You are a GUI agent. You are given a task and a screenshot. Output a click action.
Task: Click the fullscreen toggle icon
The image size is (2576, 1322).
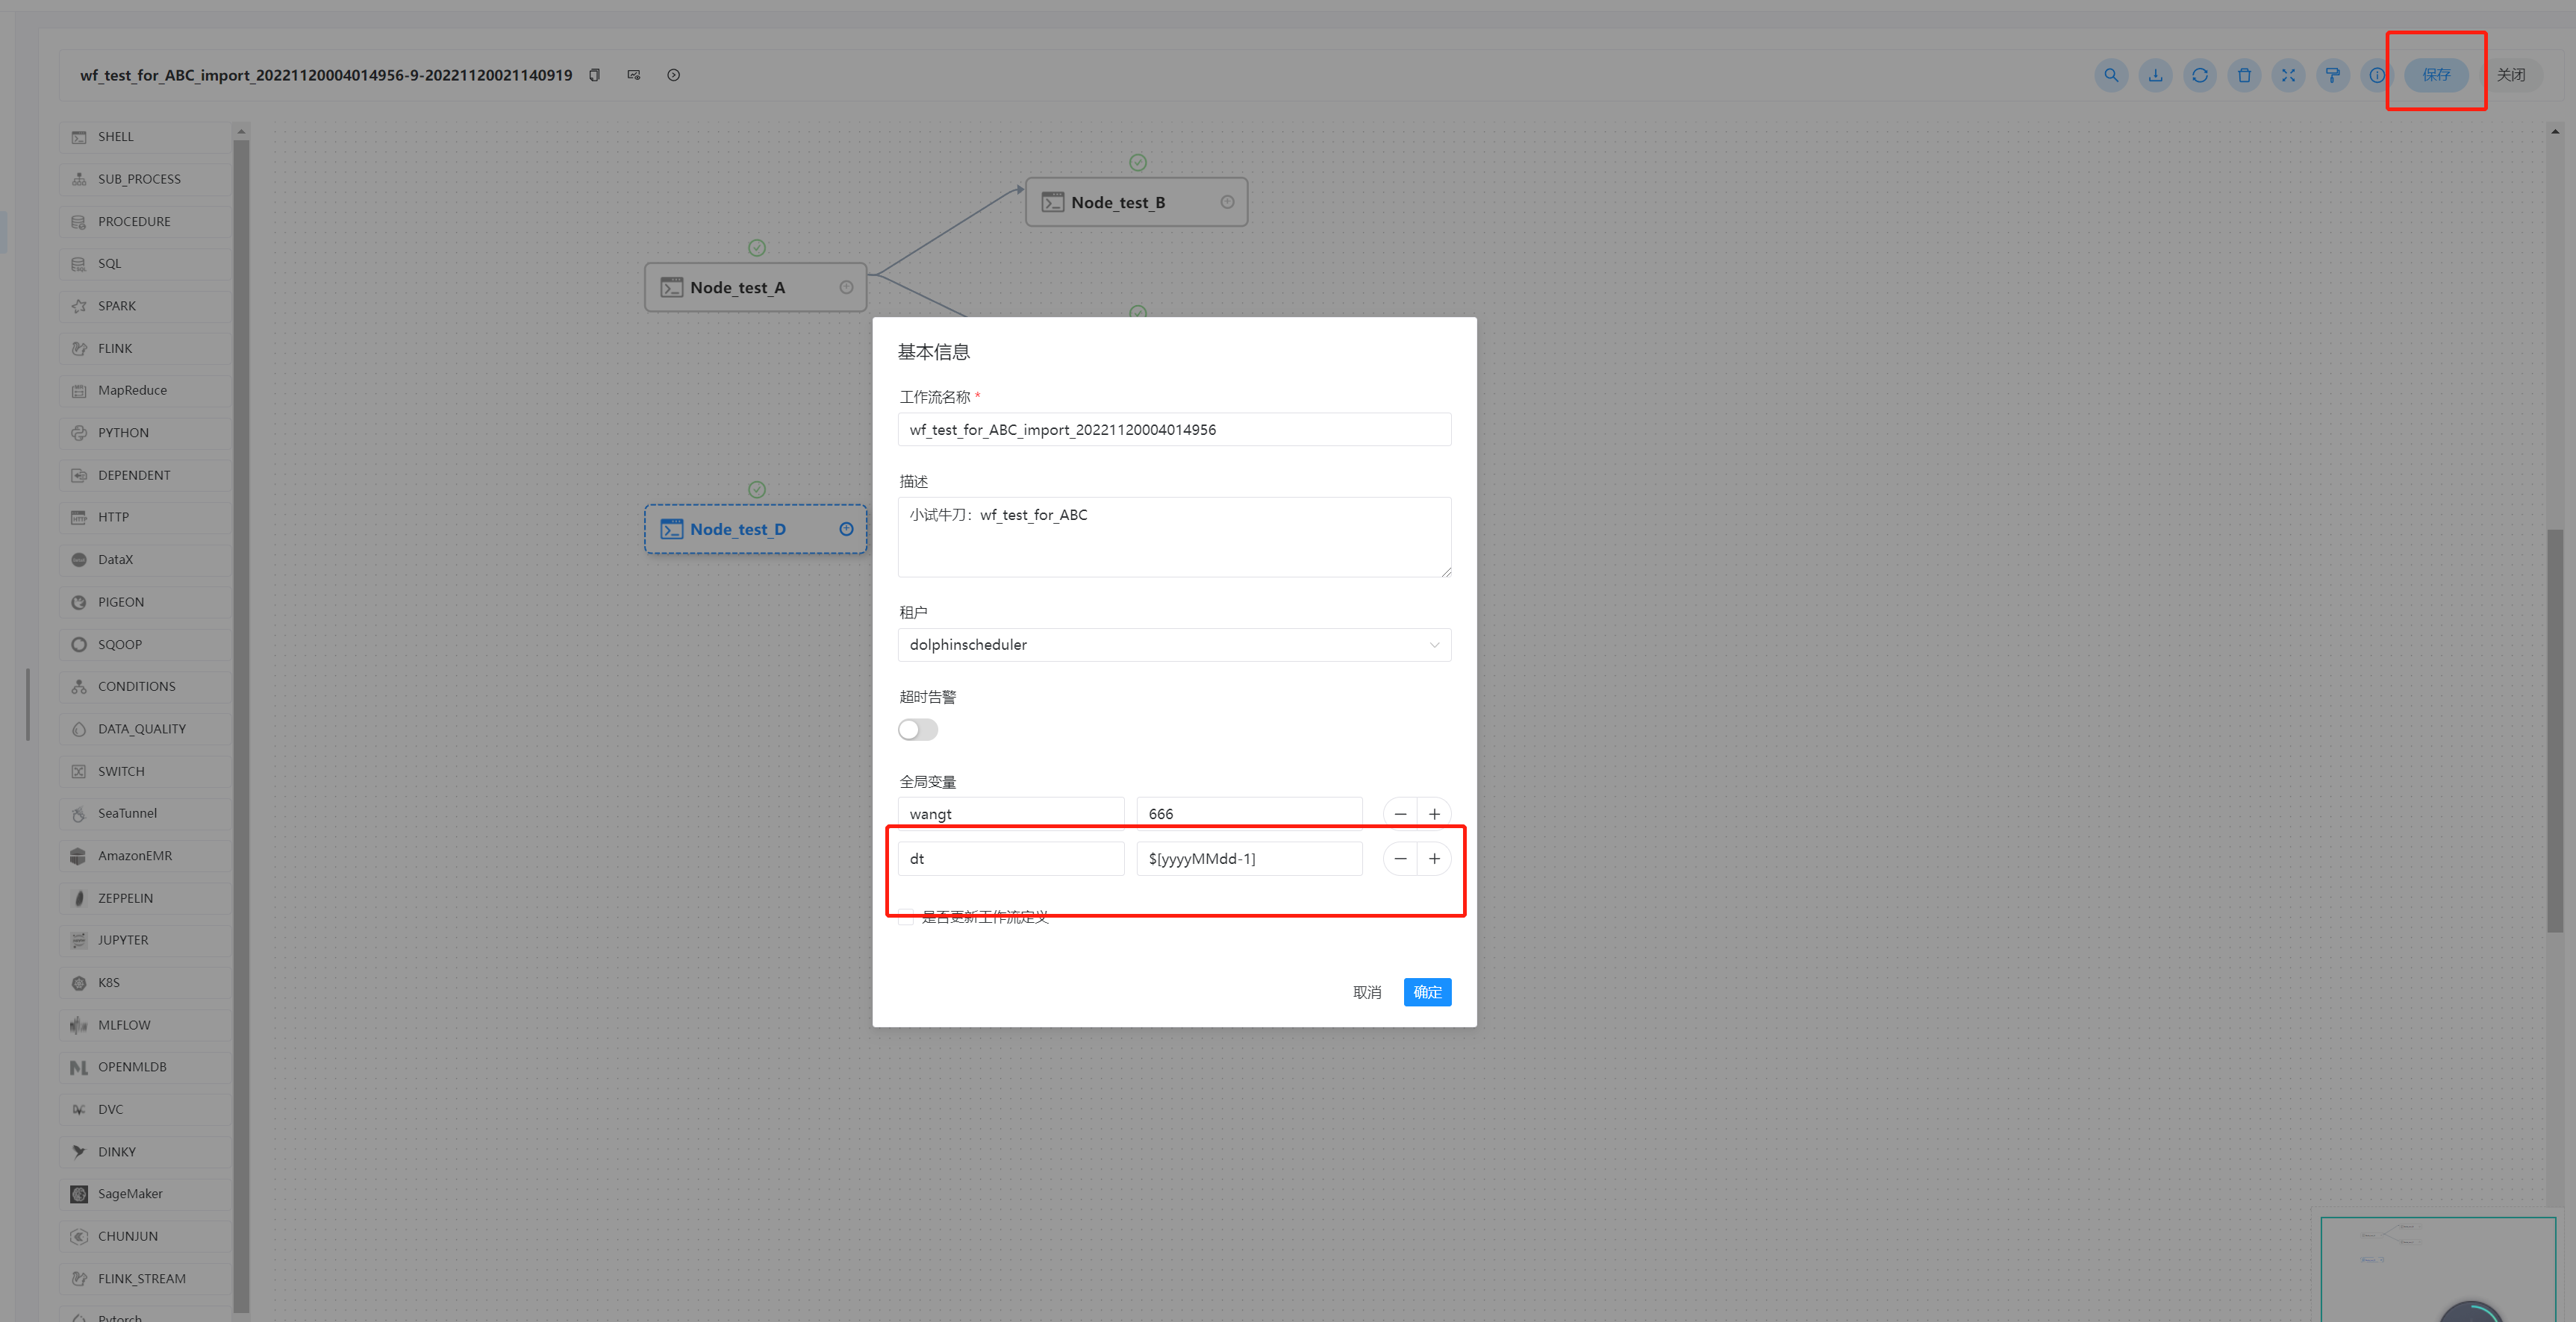pos(2288,75)
